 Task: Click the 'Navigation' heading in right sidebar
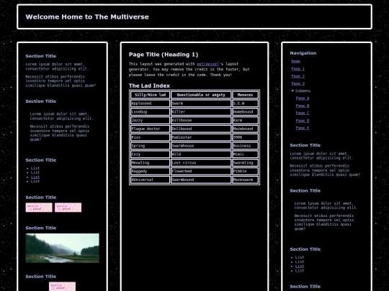click(303, 53)
